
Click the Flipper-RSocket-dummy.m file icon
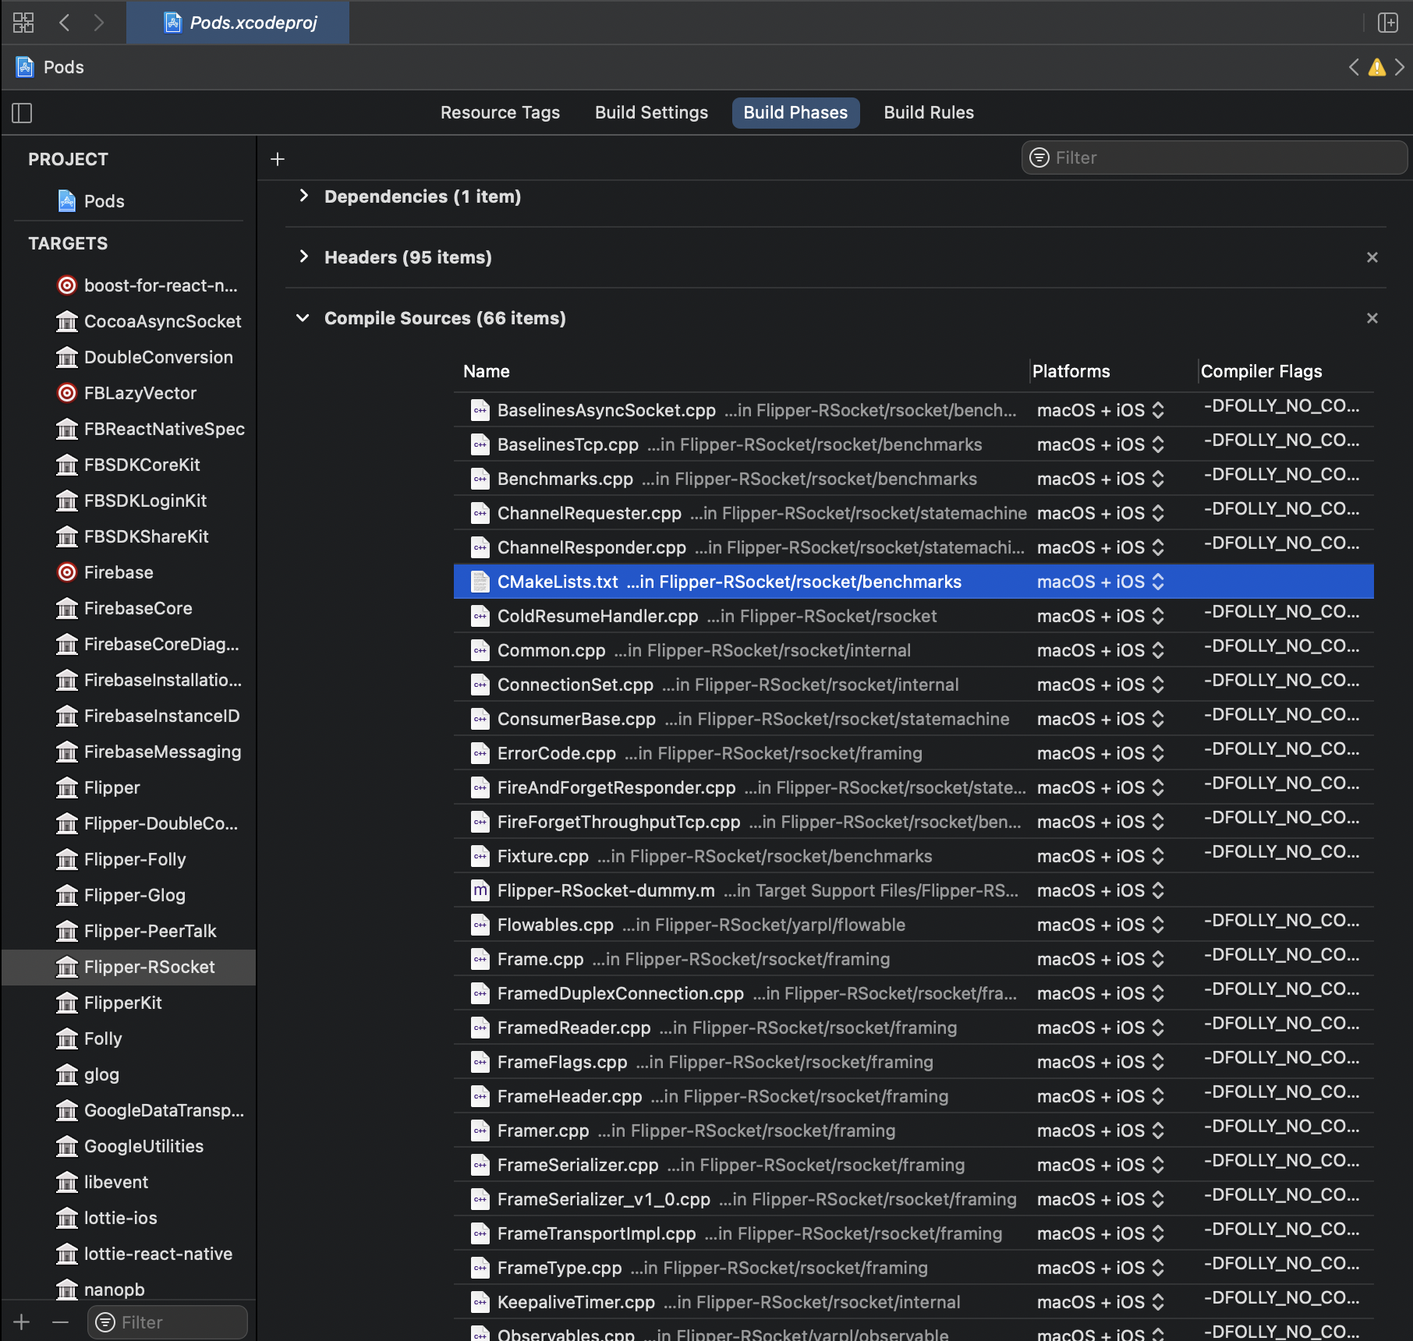click(x=480, y=890)
